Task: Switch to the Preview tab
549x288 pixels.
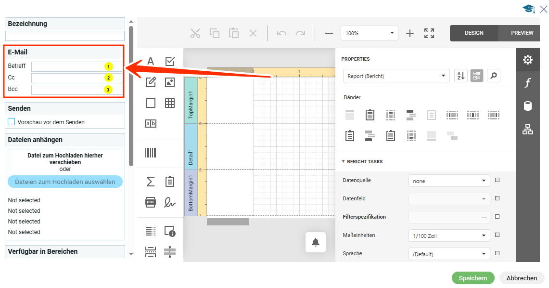Action: (x=522, y=33)
